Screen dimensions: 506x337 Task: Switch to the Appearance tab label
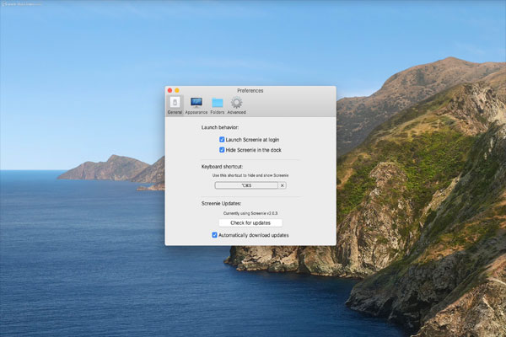point(196,112)
